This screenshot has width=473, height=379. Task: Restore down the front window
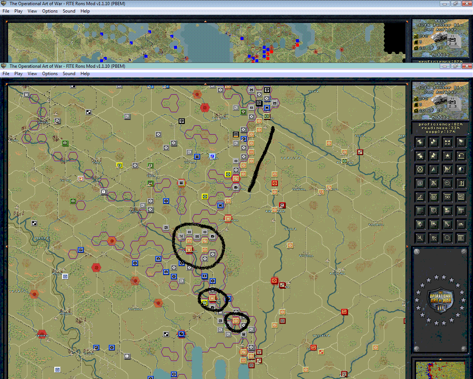(x=455, y=66)
